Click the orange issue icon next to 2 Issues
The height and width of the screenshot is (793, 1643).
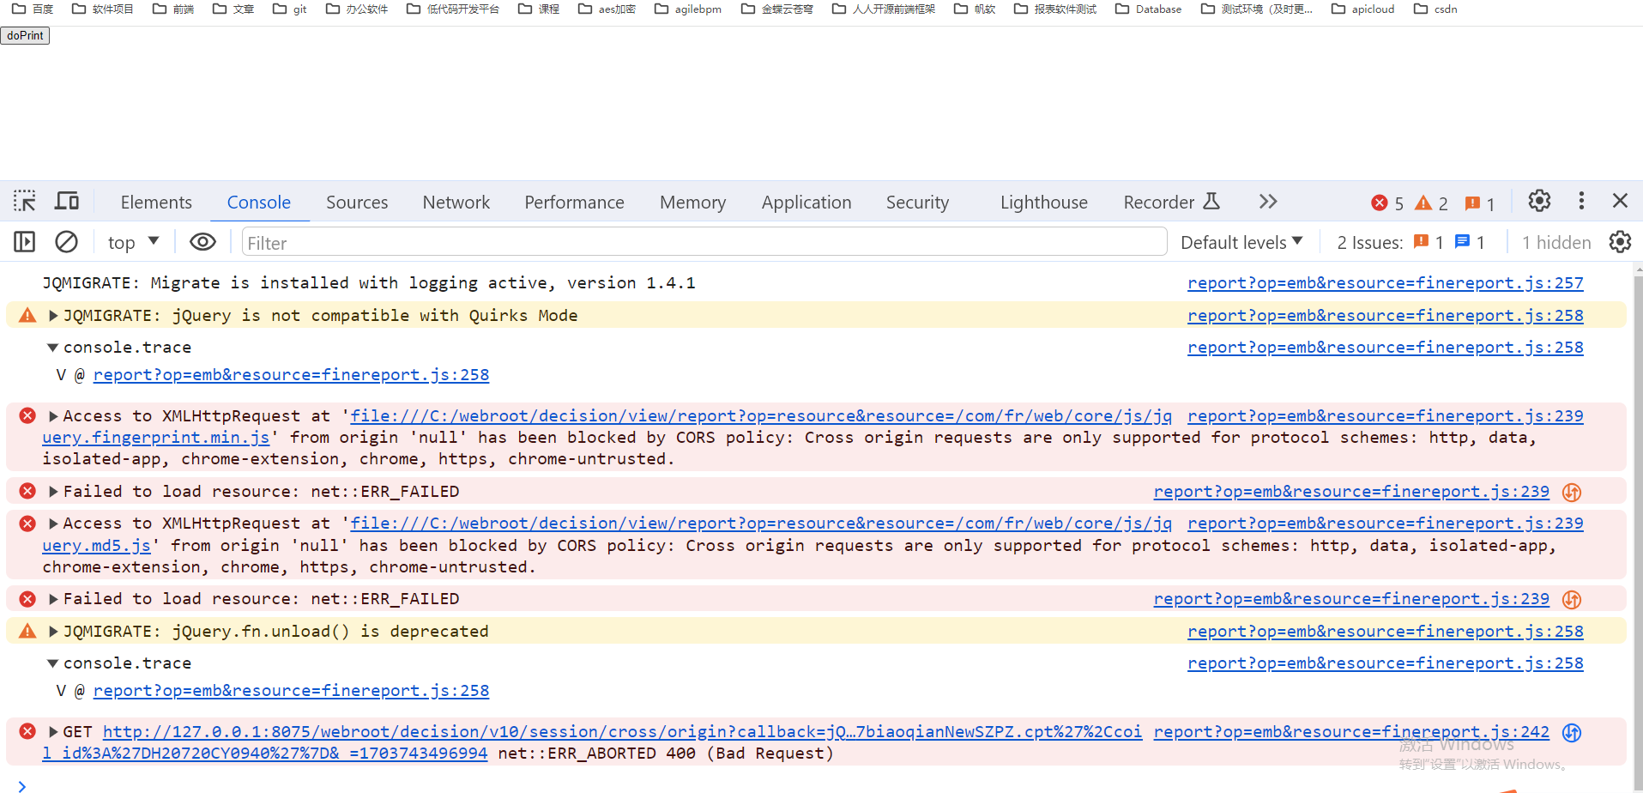tap(1421, 242)
